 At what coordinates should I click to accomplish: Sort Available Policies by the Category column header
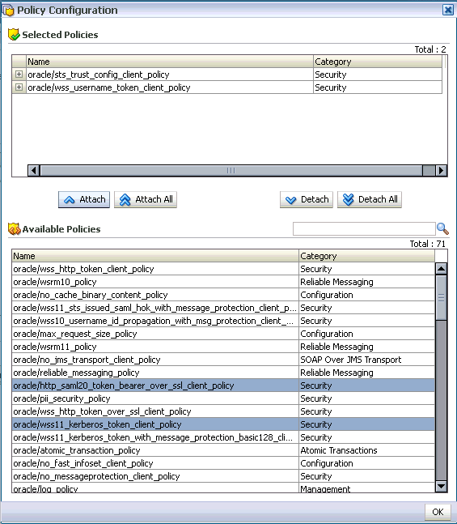pos(366,256)
